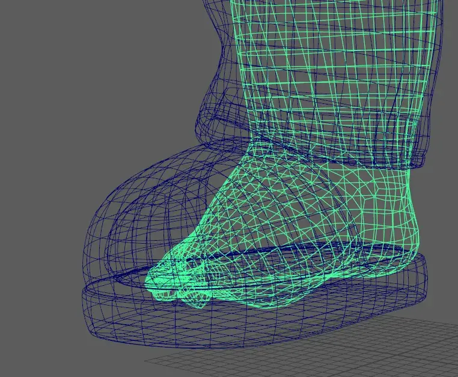Click the bottom edge of the shoe sole
Viewport: 458px width, 377px height.
click(240, 342)
